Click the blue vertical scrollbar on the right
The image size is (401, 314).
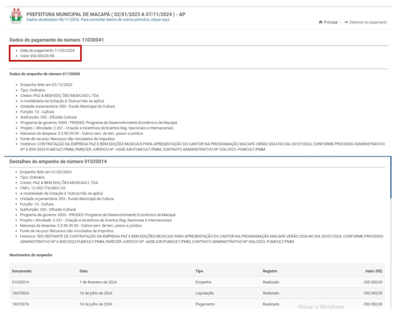pos(391,177)
